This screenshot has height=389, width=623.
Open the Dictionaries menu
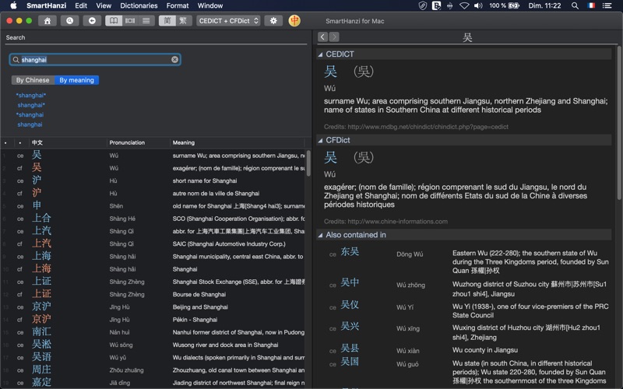coord(139,5)
